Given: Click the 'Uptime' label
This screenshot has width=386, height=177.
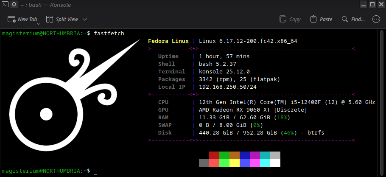Looking at the screenshot, I should [x=168, y=56].
